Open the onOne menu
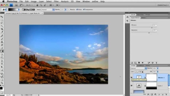 pos(95,1)
